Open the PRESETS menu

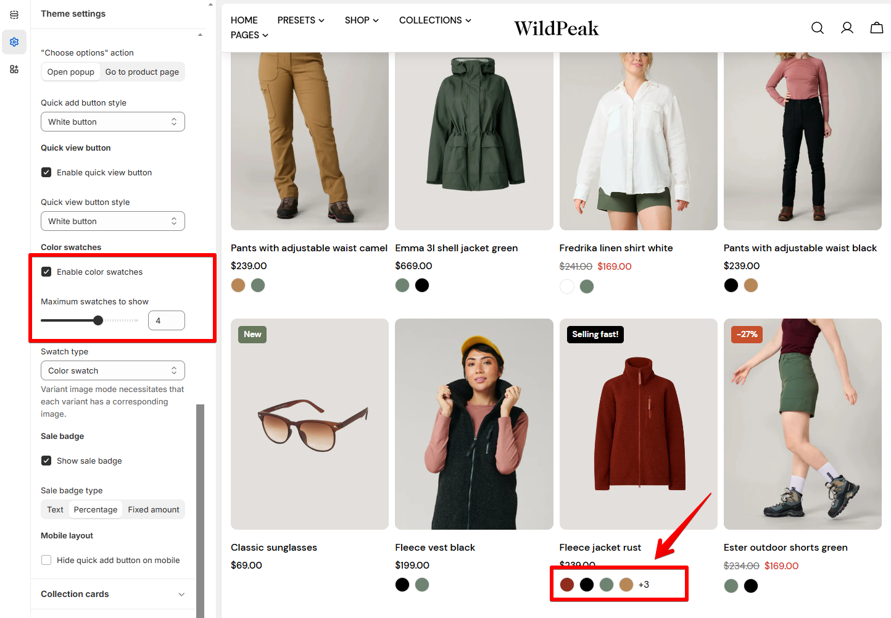click(x=300, y=20)
